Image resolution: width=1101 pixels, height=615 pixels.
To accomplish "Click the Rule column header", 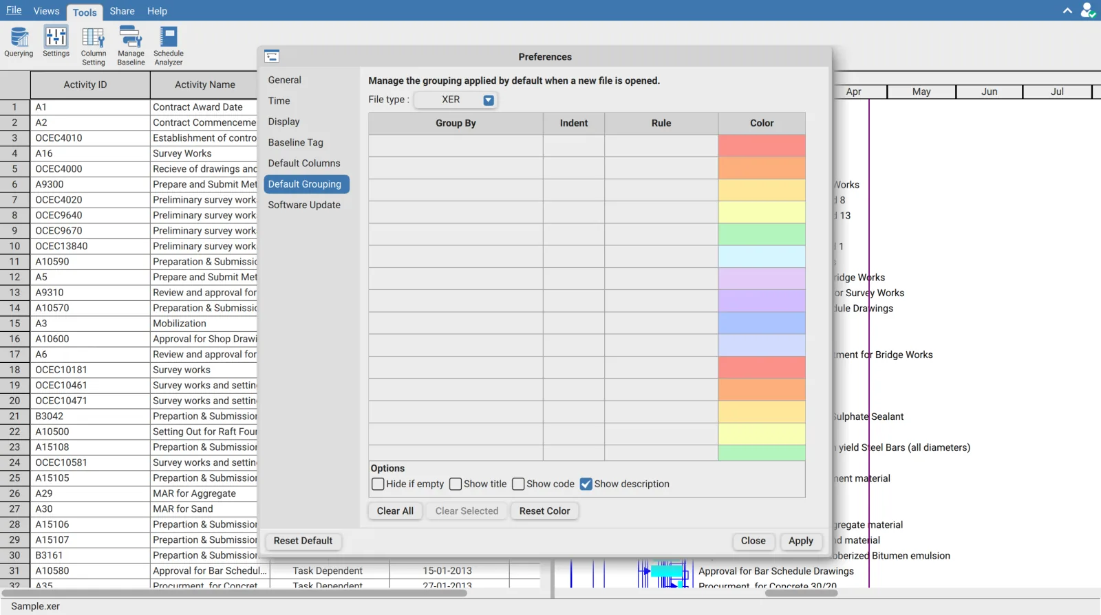I will (x=661, y=123).
